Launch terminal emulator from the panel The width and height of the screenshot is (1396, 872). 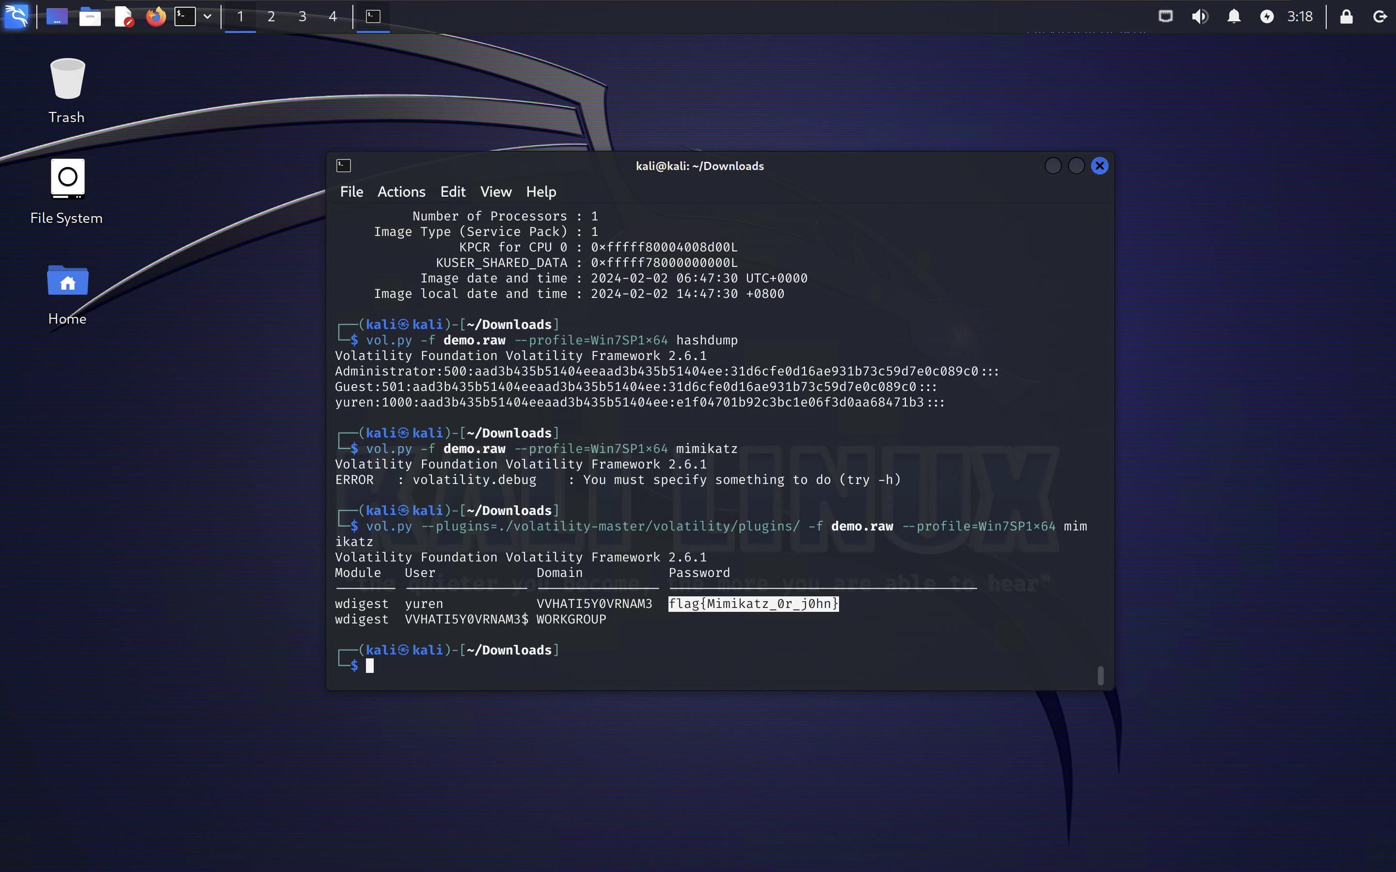tap(185, 16)
